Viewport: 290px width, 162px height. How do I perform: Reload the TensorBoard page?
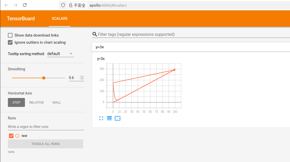point(25,5)
